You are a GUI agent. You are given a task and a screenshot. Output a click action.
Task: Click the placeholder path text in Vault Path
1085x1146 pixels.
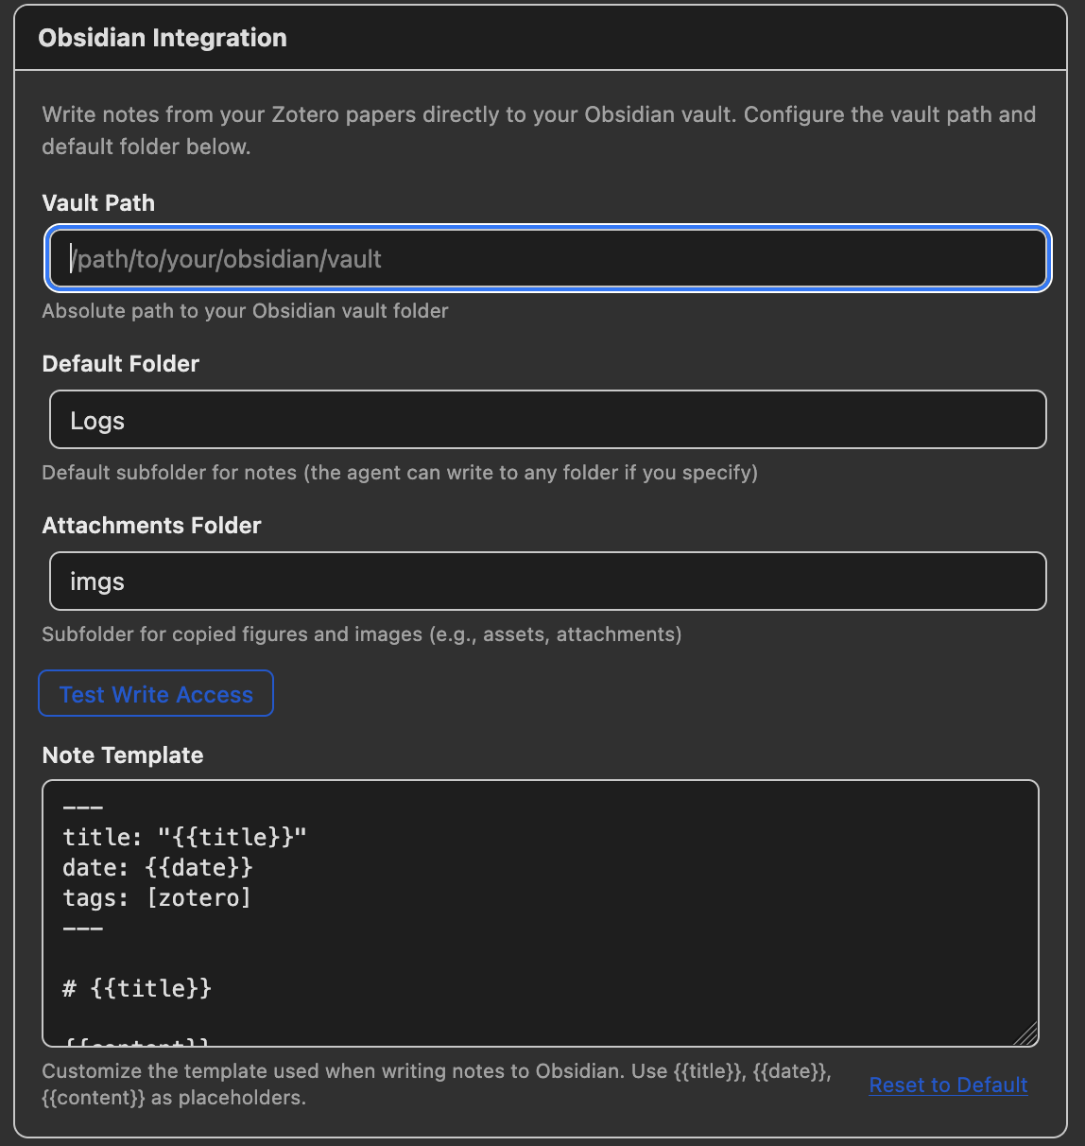point(226,258)
